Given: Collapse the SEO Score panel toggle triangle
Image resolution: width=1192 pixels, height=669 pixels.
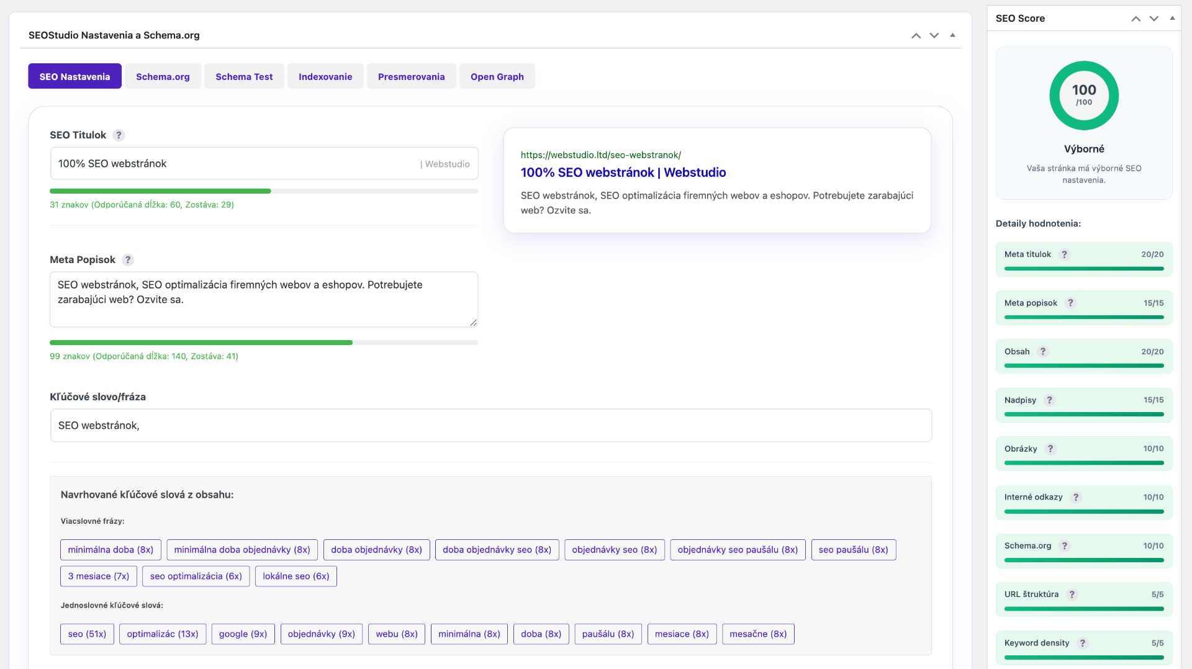Looking at the screenshot, I should click(1172, 18).
